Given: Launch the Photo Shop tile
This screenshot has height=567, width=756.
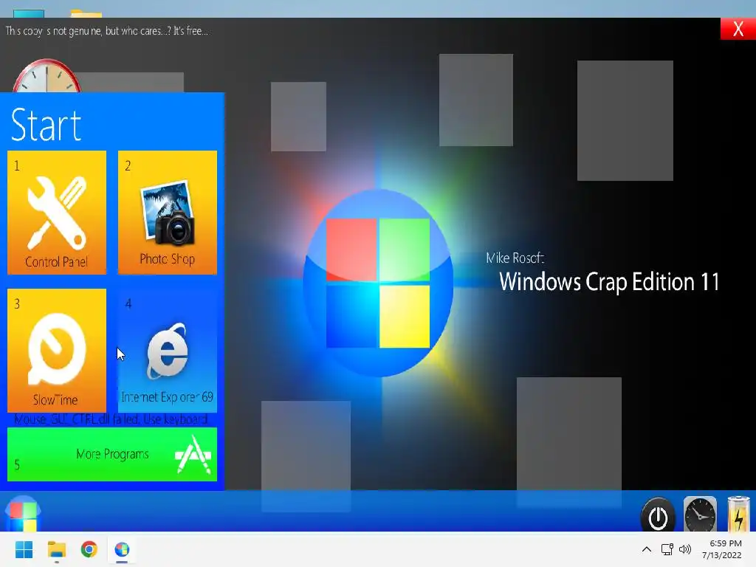Looking at the screenshot, I should pos(168,213).
